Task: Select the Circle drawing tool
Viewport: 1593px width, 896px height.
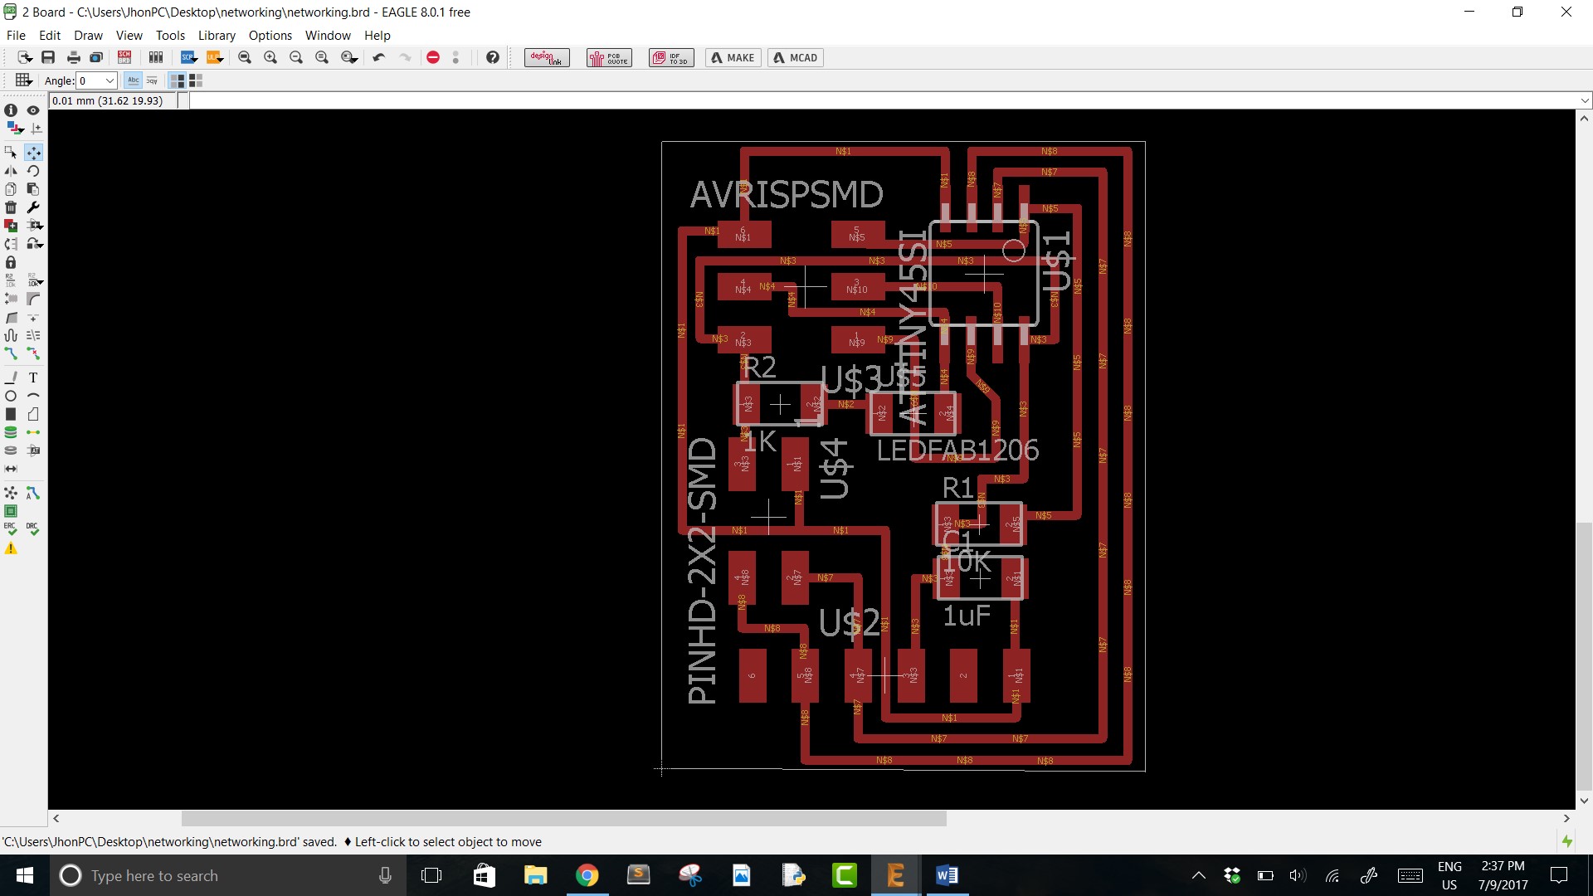Action: click(11, 396)
